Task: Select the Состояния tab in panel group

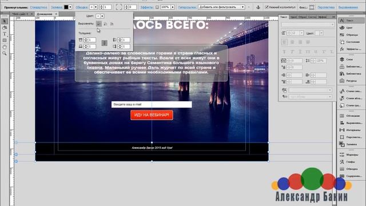Action: point(312,17)
